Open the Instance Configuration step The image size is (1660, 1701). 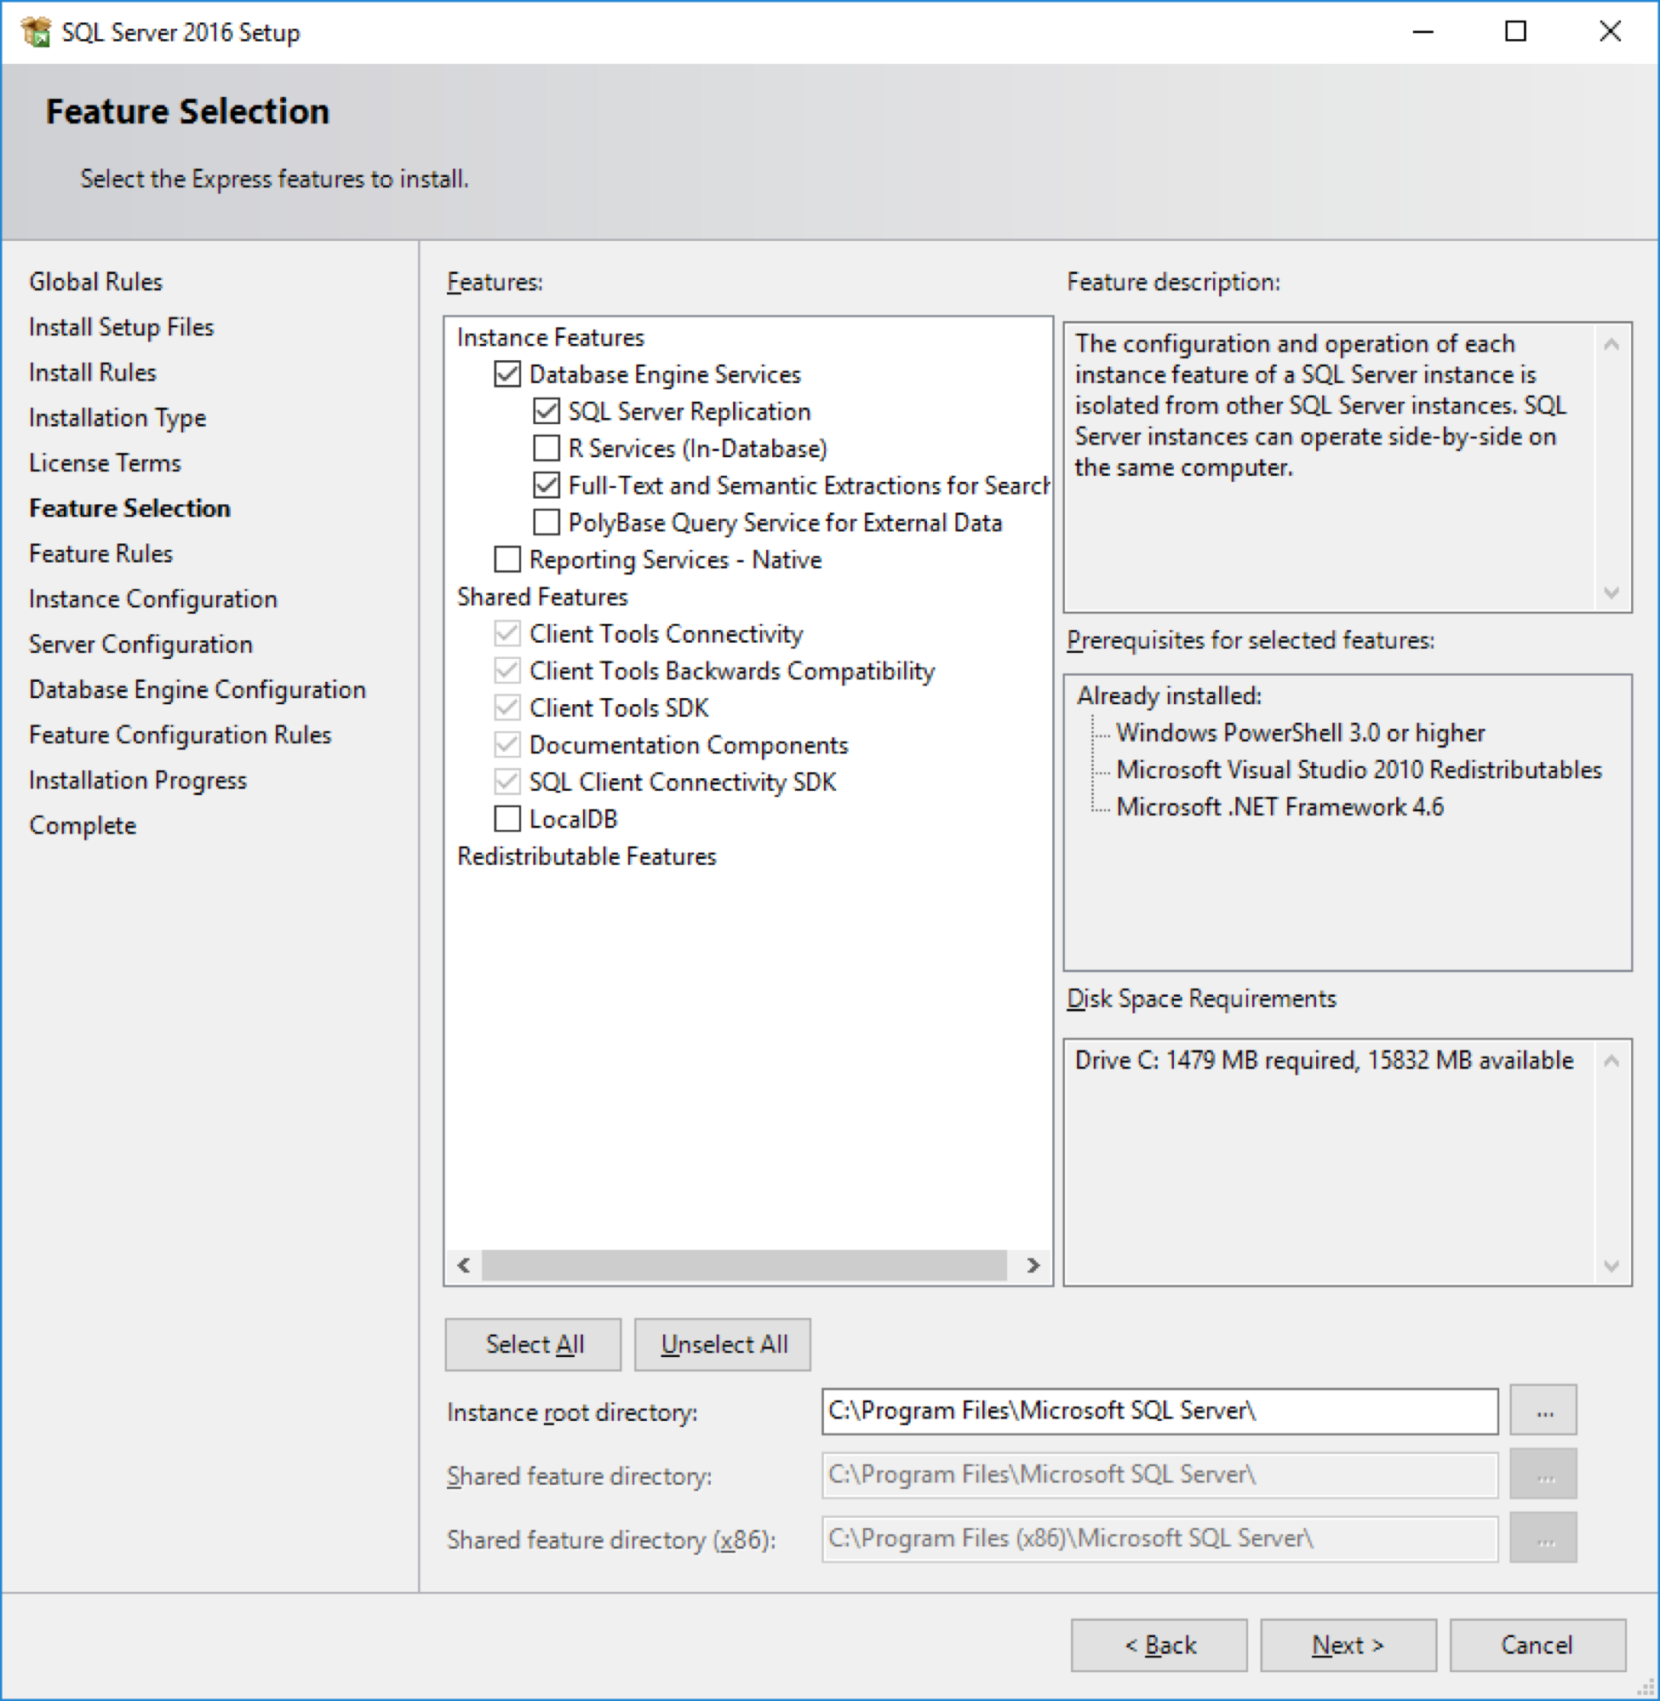click(153, 599)
